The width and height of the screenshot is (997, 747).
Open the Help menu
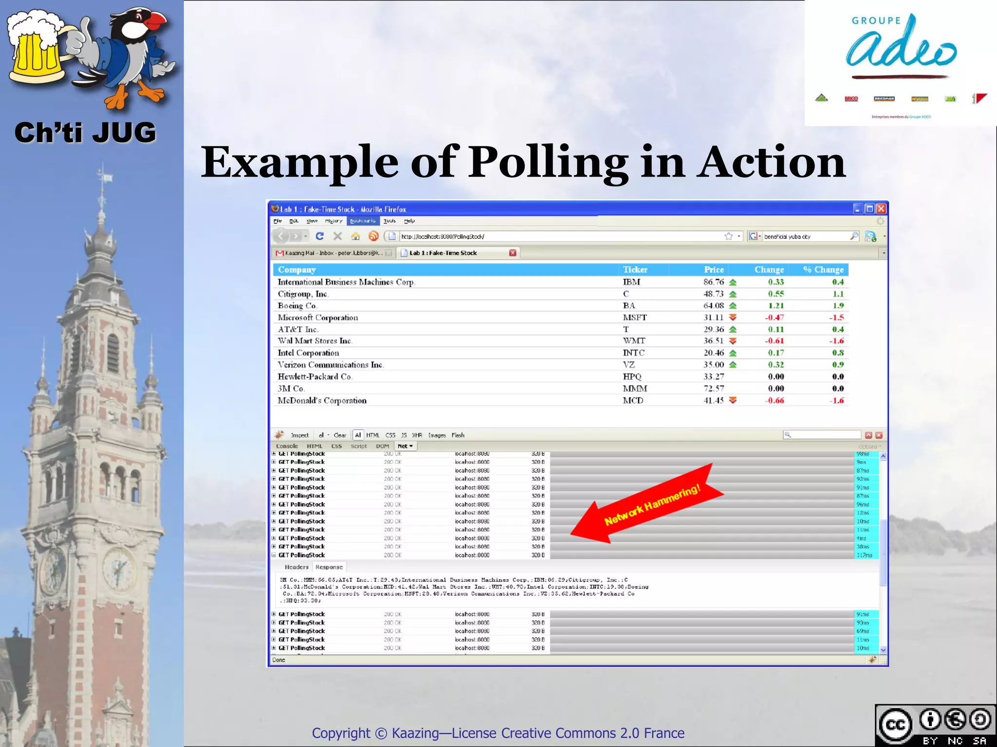[409, 221]
